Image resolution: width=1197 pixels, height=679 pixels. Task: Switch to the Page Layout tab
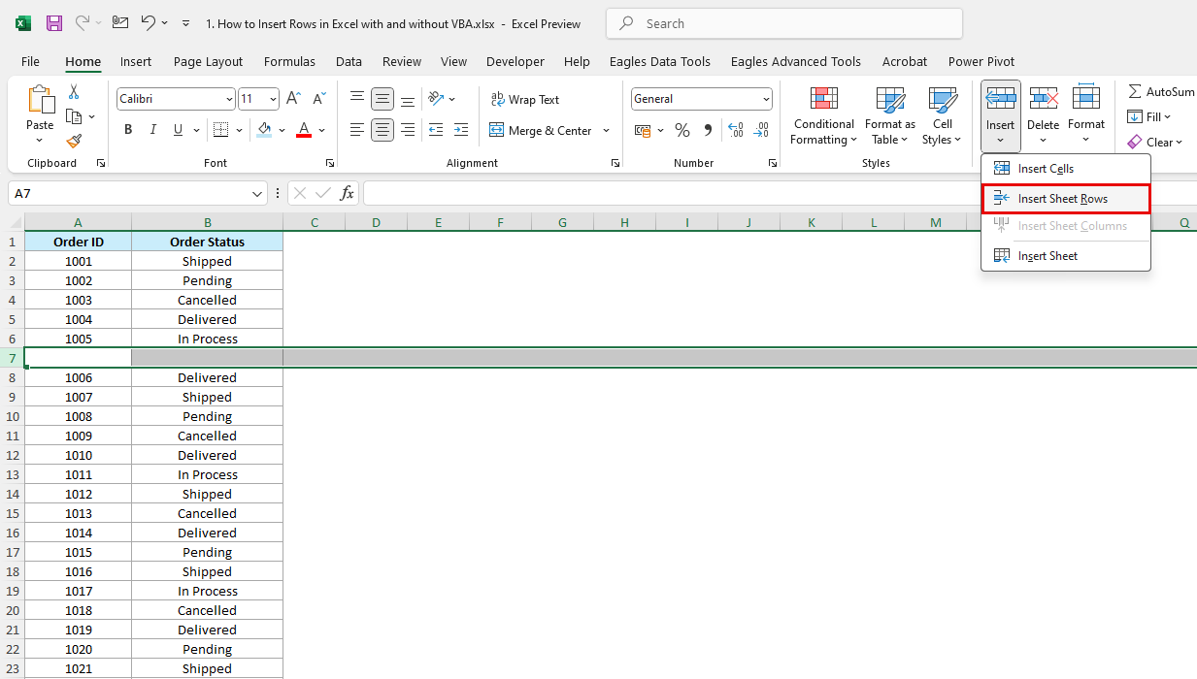[208, 61]
